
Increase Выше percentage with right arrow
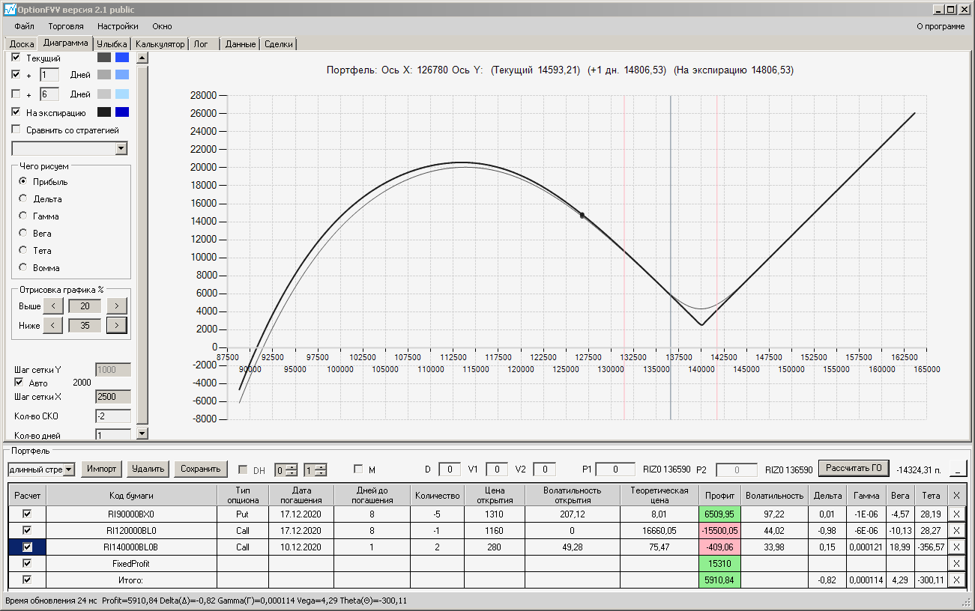117,306
